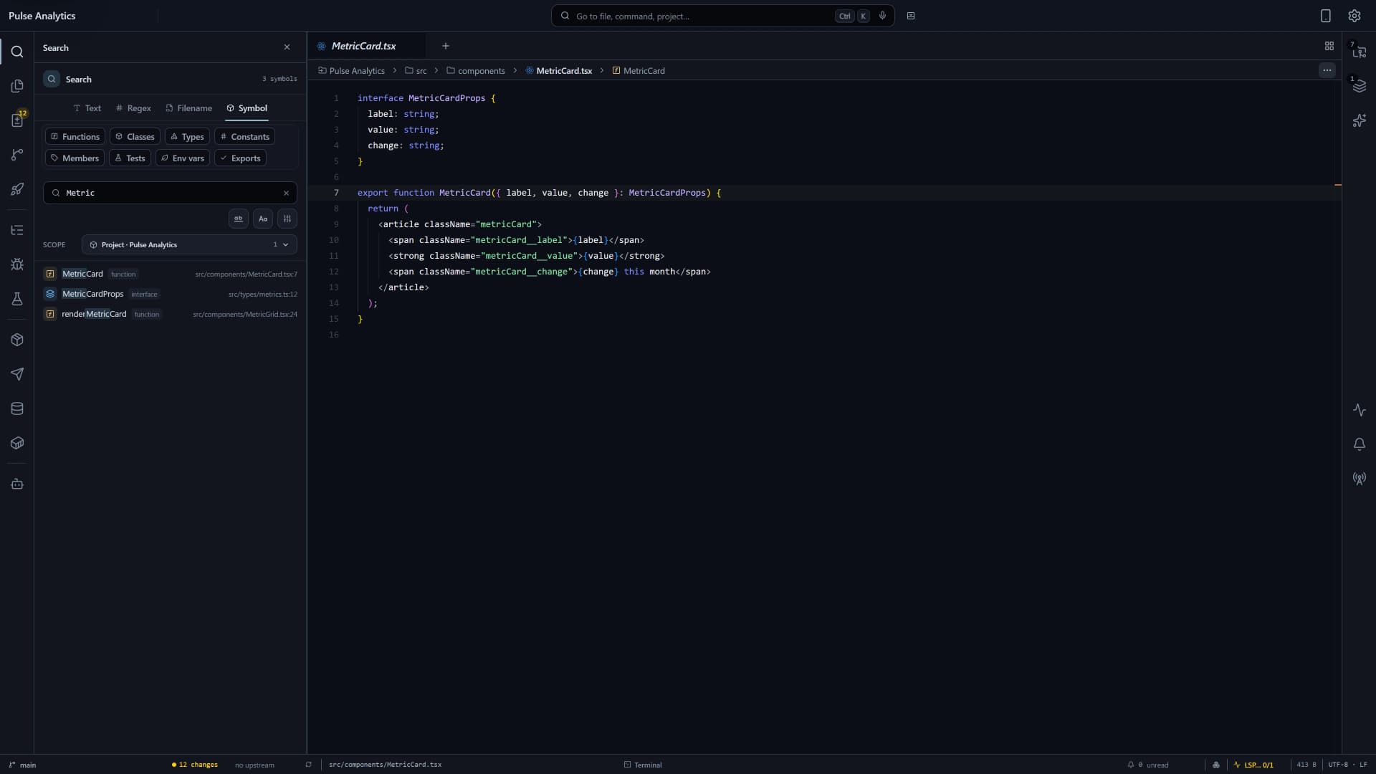Open the Project · Pulse Analytics scope dropdown
This screenshot has width=1376, height=774.
[189, 244]
